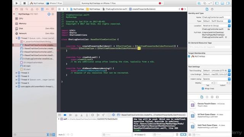
Task: Click Continue program execution button
Action: pos(71,115)
